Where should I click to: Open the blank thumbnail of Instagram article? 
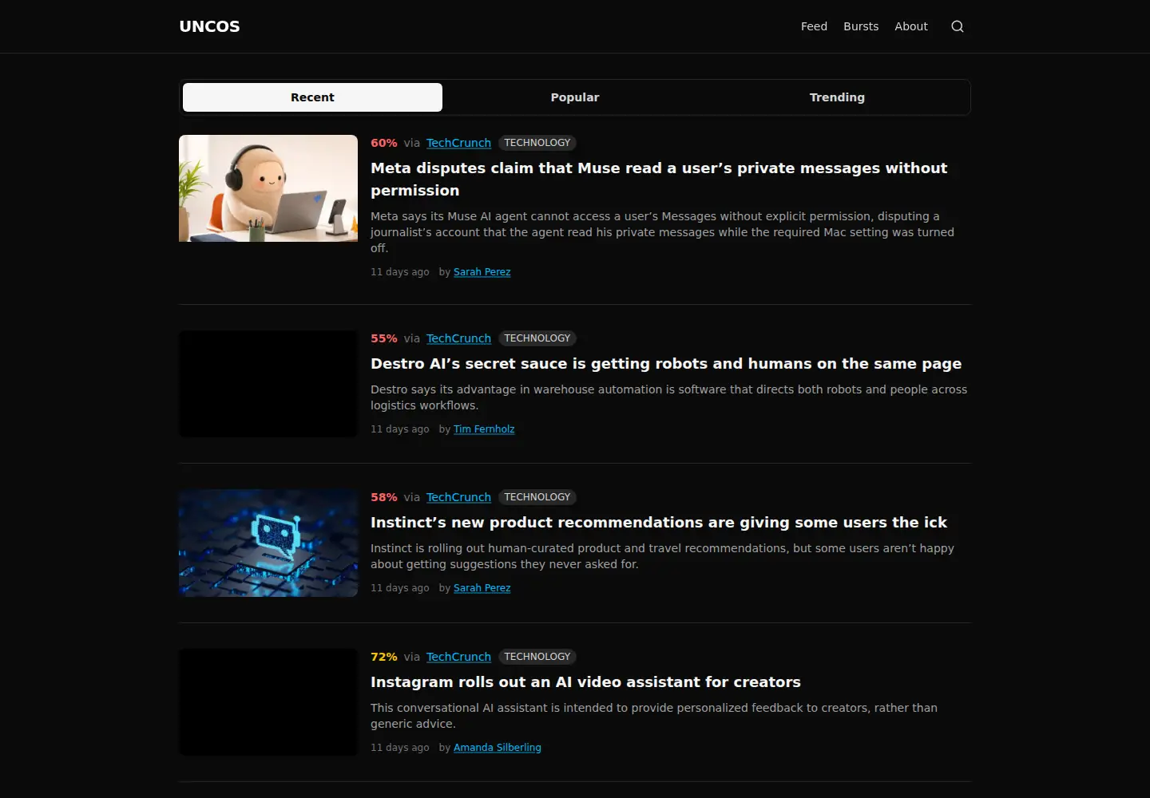tap(268, 702)
